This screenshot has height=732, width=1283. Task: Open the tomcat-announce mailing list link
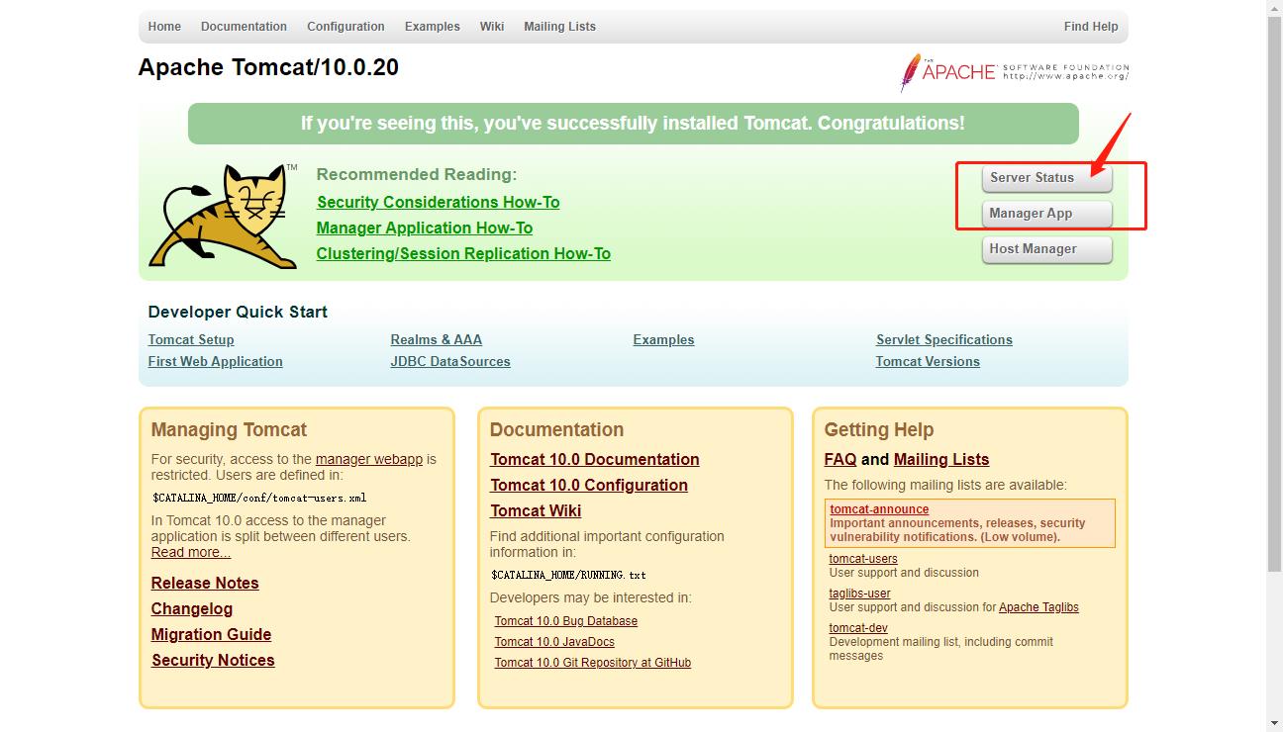tap(879, 509)
